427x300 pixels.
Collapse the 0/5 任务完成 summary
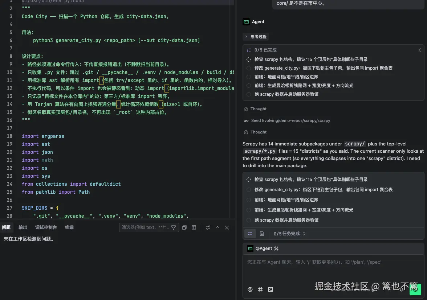pos(304,234)
